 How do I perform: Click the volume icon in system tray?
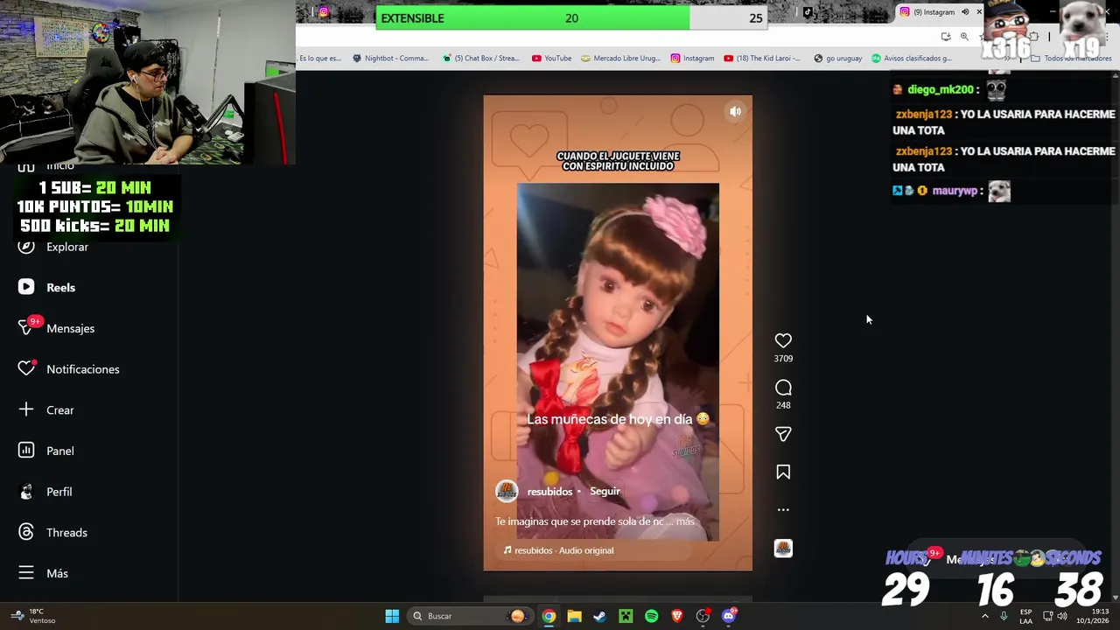1062,616
